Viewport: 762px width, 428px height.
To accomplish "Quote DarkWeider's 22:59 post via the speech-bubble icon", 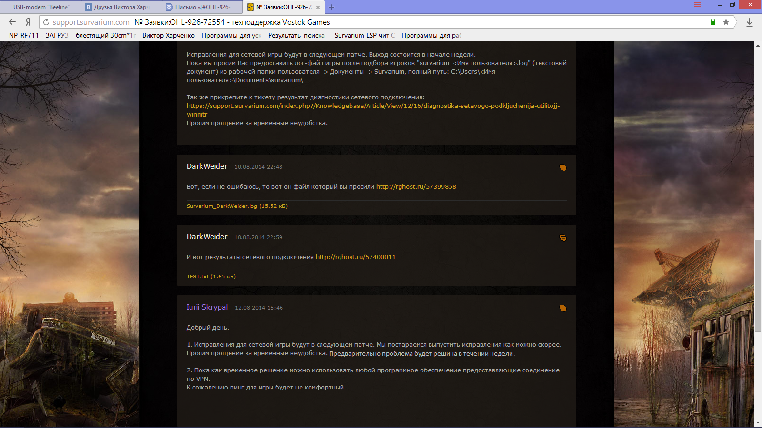I will pos(563,238).
